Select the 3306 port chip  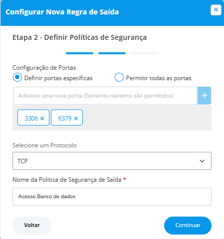click(33, 118)
